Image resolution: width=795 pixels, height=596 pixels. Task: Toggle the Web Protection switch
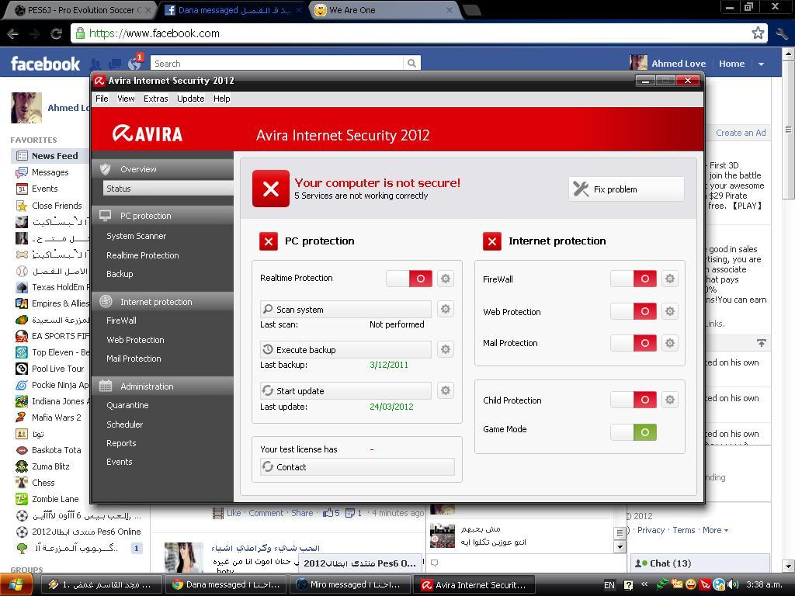tap(634, 311)
